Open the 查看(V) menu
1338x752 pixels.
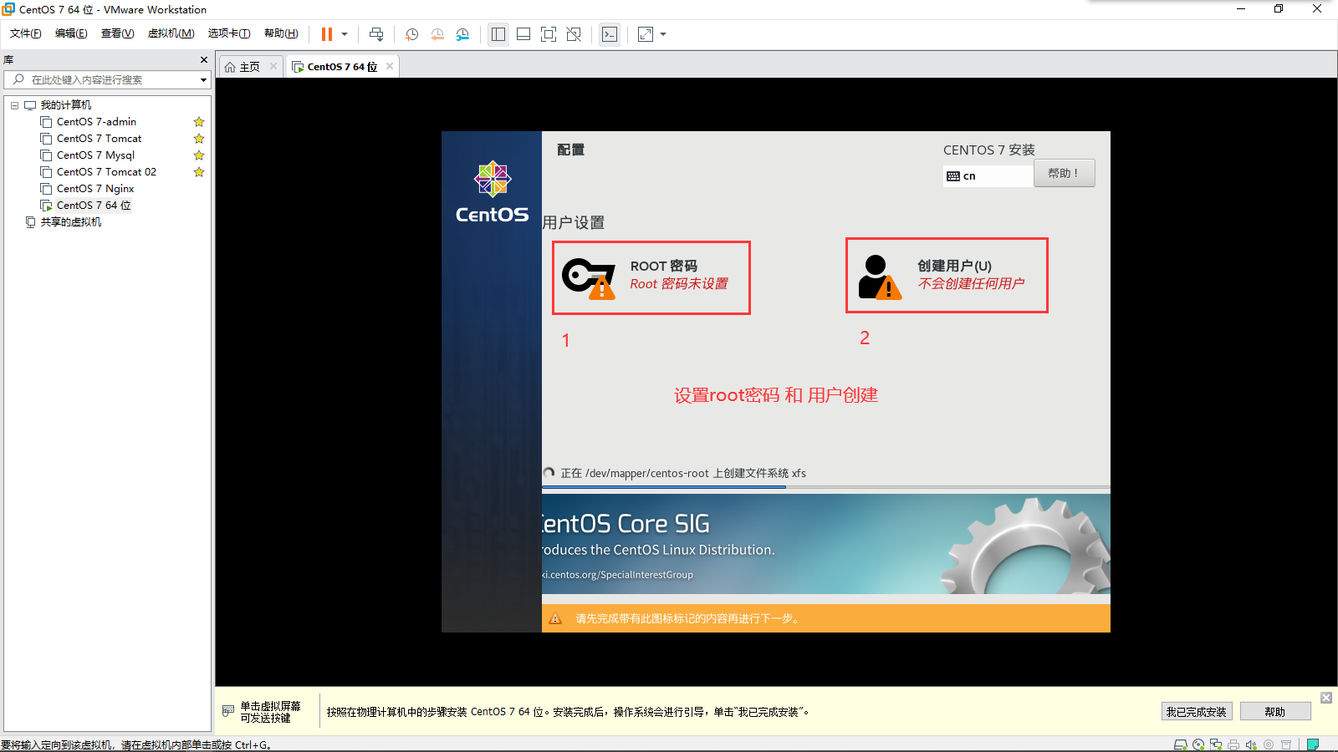pos(117,33)
